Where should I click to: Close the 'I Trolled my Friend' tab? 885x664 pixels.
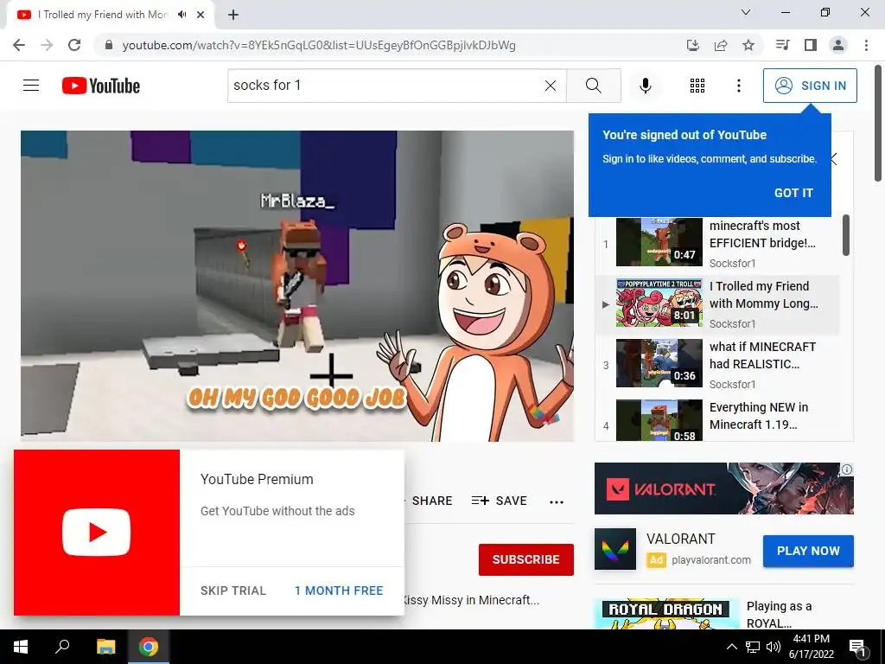tap(201, 15)
